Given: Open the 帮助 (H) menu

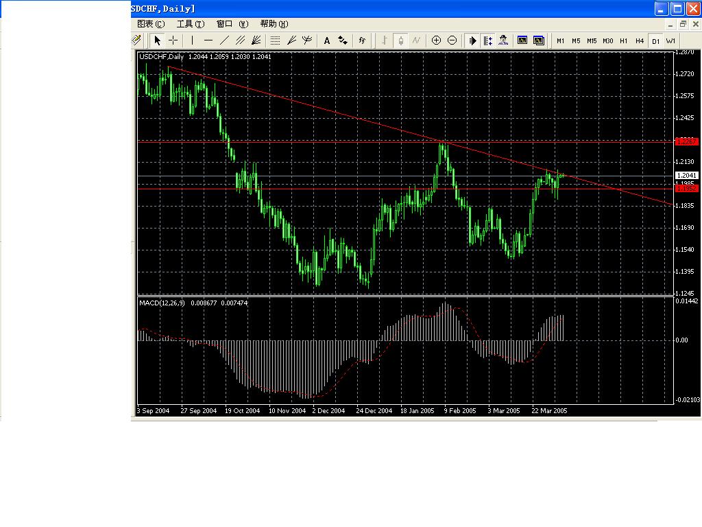Looking at the screenshot, I should tap(274, 24).
